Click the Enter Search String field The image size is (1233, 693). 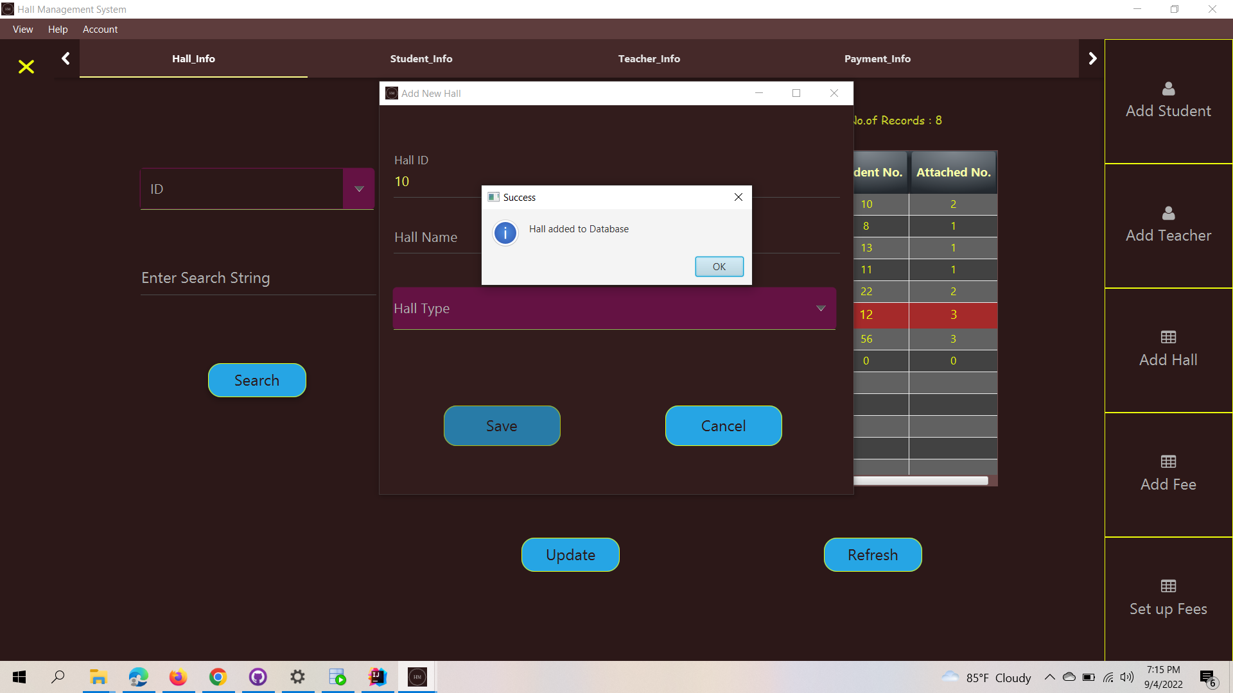[205, 278]
